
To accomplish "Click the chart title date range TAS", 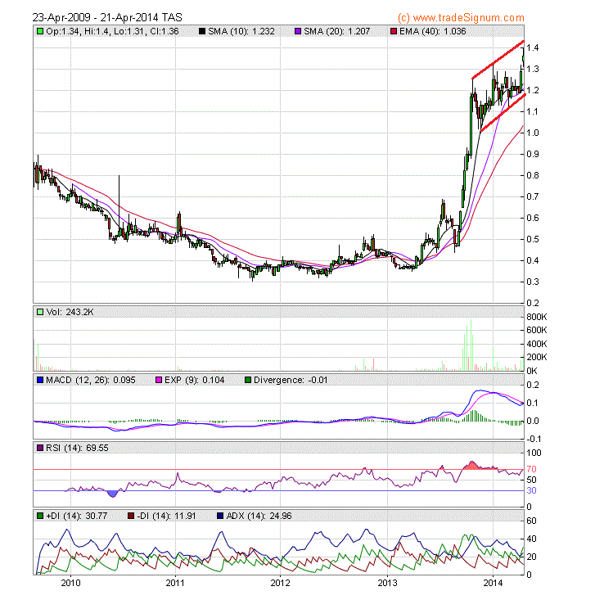I will pos(107,18).
